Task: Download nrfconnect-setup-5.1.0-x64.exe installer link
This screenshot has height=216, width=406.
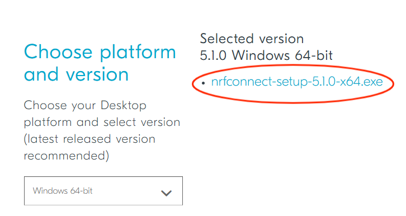Action: [x=297, y=82]
